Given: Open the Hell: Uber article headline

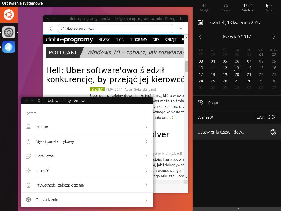Looking at the screenshot, I should coord(115,75).
